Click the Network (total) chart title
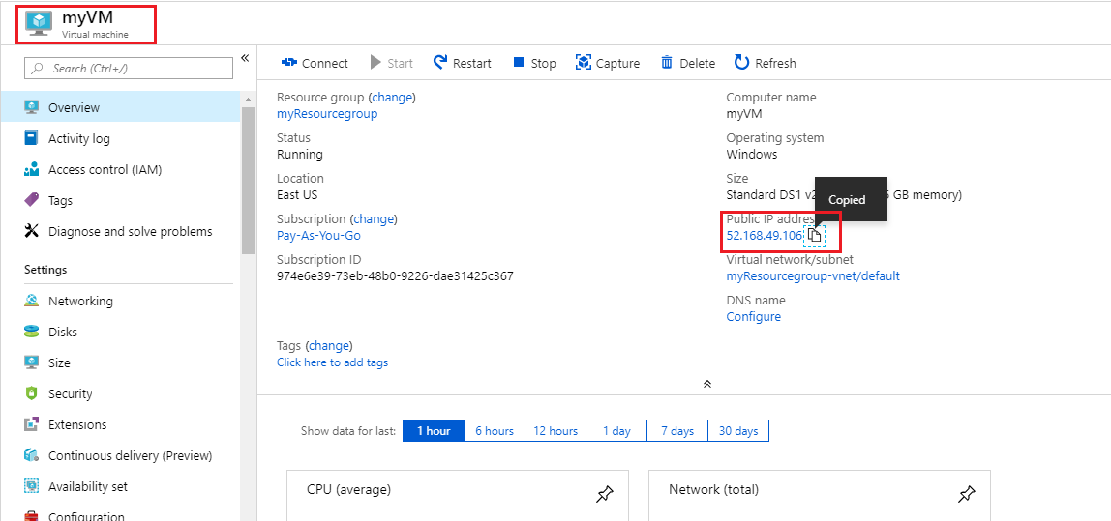This screenshot has width=1111, height=521. [713, 489]
